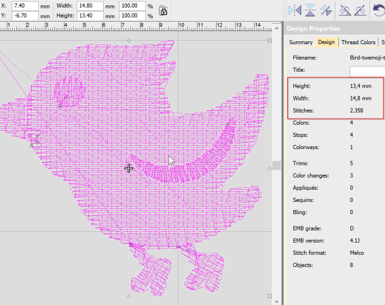Toggle the lock aspect ratio icon
The image size is (385, 305).
[163, 11]
